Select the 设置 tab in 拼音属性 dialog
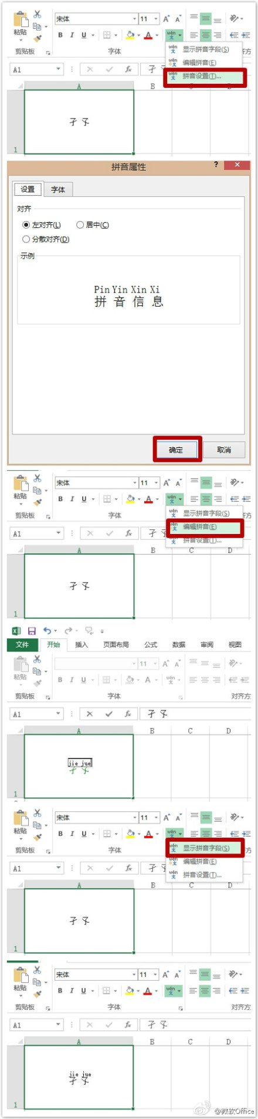Viewport: 258px width, 1119px height. pyautogui.click(x=28, y=189)
